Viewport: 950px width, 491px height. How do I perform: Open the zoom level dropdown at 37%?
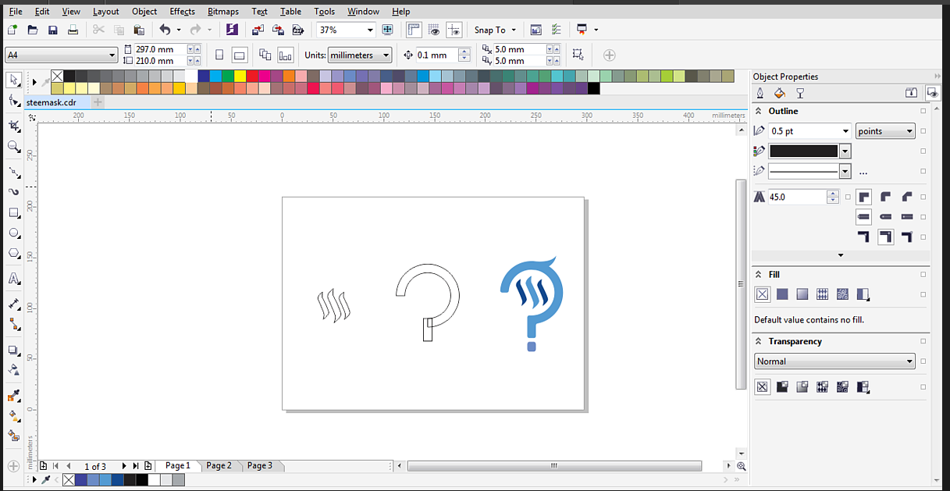coord(369,30)
